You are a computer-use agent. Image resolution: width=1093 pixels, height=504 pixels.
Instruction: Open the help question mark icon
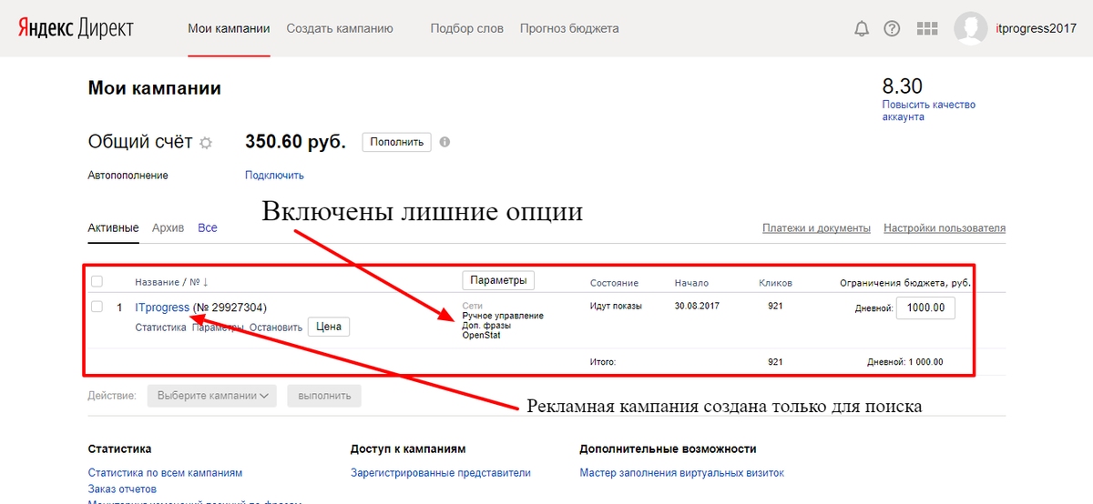[x=892, y=28]
